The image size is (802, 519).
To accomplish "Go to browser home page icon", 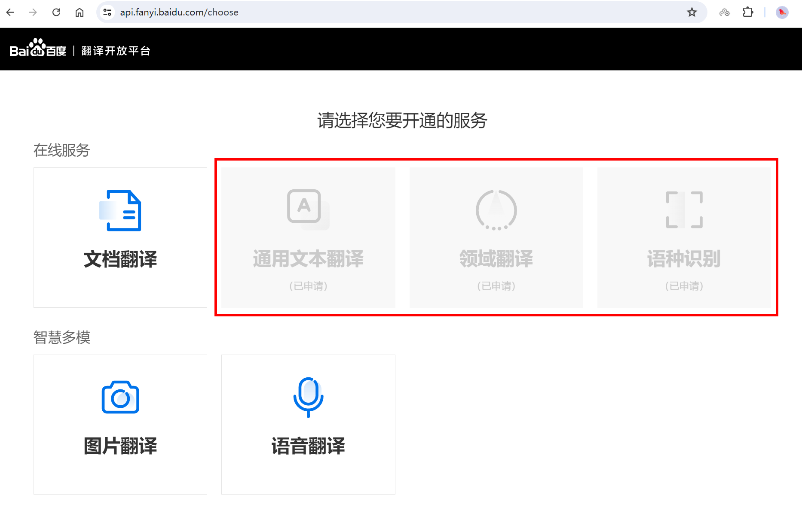I will coord(80,12).
